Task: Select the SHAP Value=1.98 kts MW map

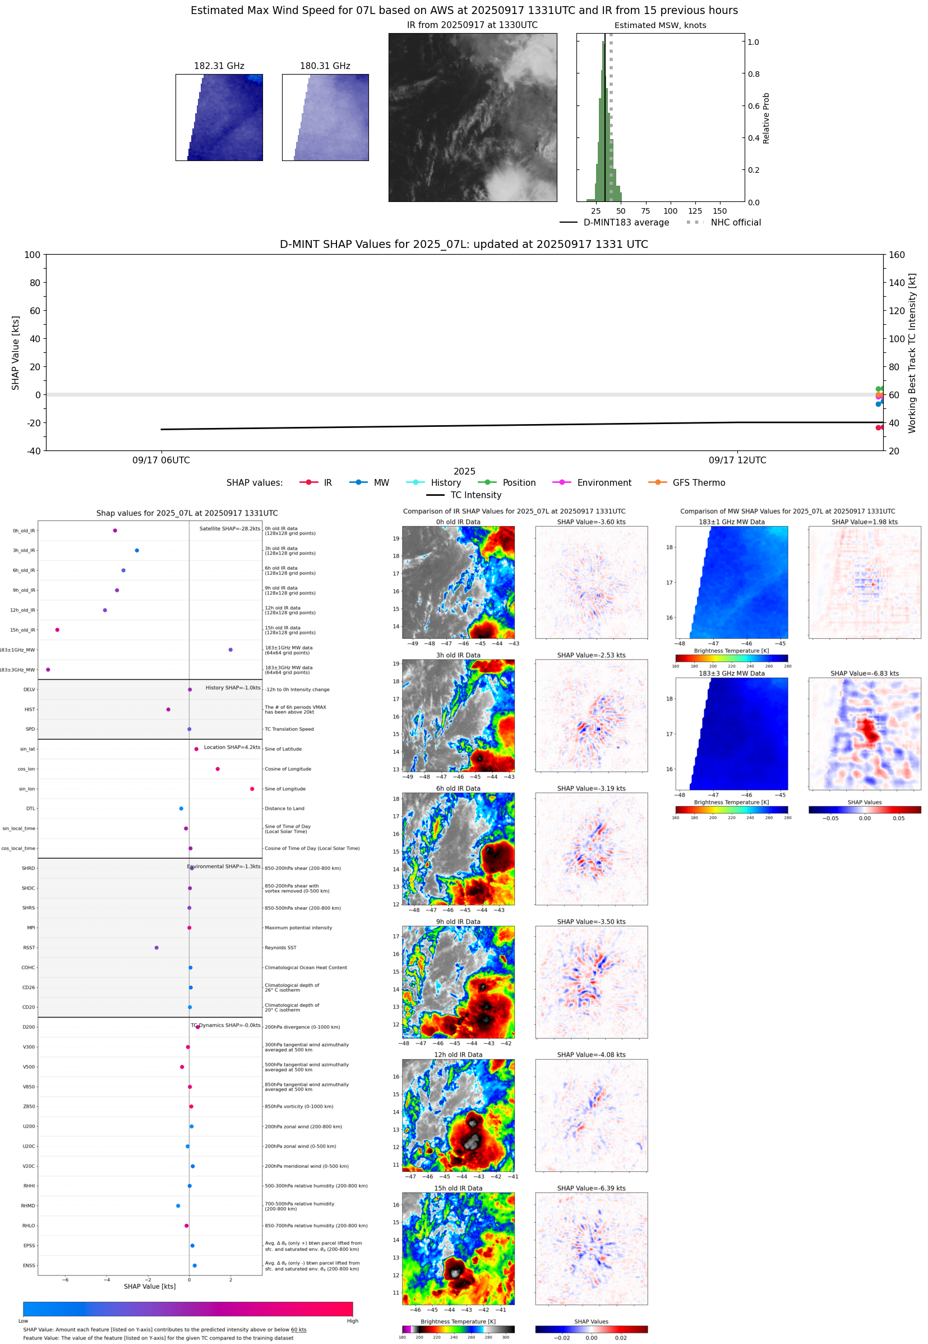Action: 865,582
